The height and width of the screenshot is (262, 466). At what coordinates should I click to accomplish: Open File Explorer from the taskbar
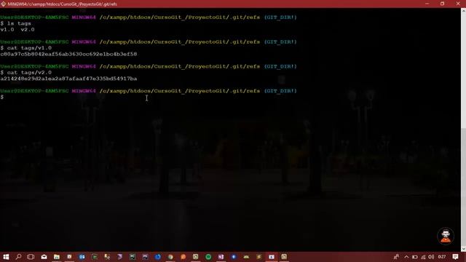pyautogui.click(x=57, y=257)
